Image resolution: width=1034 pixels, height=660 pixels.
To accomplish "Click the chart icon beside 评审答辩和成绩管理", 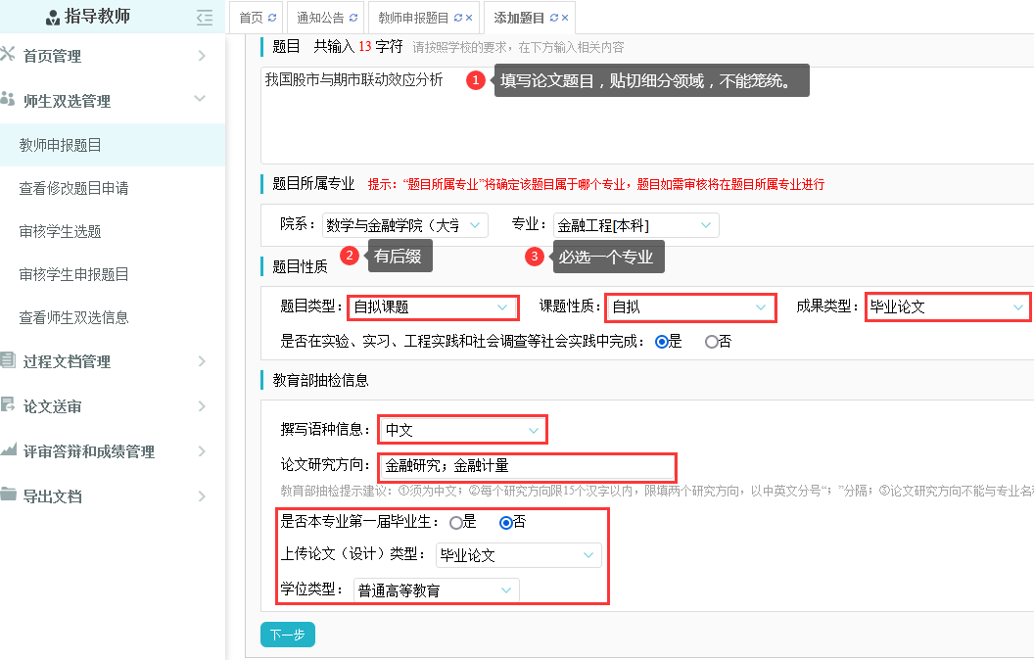I will tap(9, 450).
